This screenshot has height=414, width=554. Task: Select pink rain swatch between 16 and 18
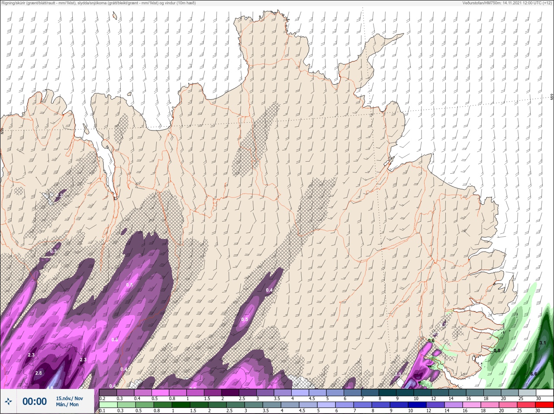472,405
